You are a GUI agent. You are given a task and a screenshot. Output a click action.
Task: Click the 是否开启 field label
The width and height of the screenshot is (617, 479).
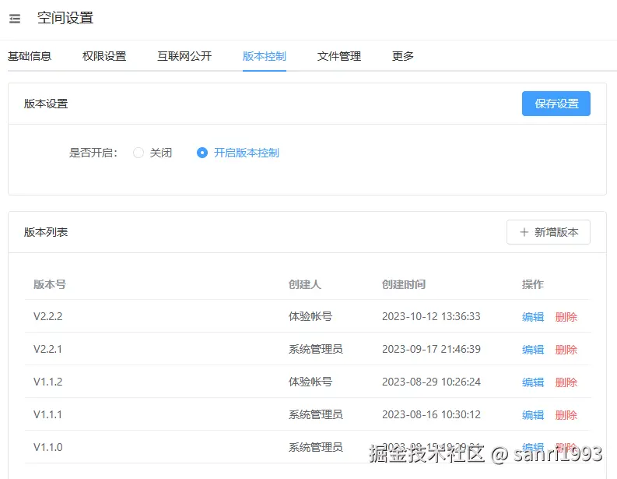93,153
